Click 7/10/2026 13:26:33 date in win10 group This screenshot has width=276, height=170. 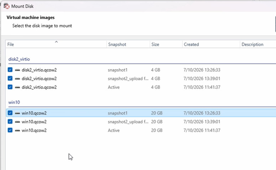click(x=202, y=113)
